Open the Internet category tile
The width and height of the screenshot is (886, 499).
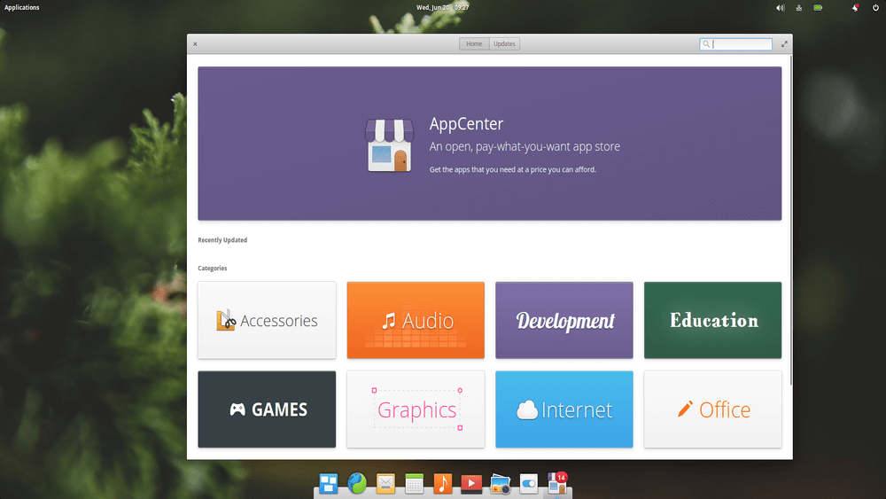tap(564, 409)
